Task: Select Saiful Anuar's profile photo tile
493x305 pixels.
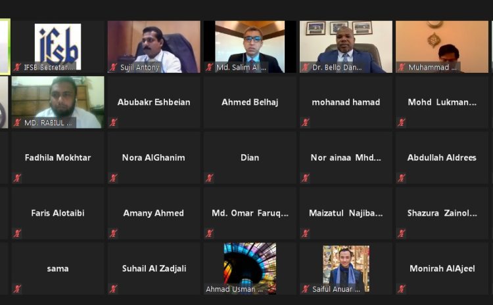Action: pos(346,269)
